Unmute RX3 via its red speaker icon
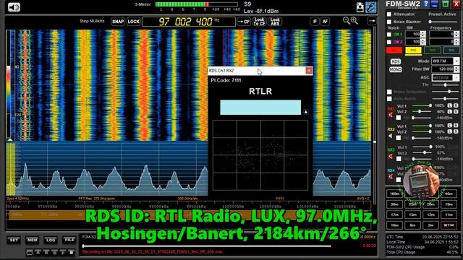The width and height of the screenshot is (463, 260). click(x=391, y=157)
